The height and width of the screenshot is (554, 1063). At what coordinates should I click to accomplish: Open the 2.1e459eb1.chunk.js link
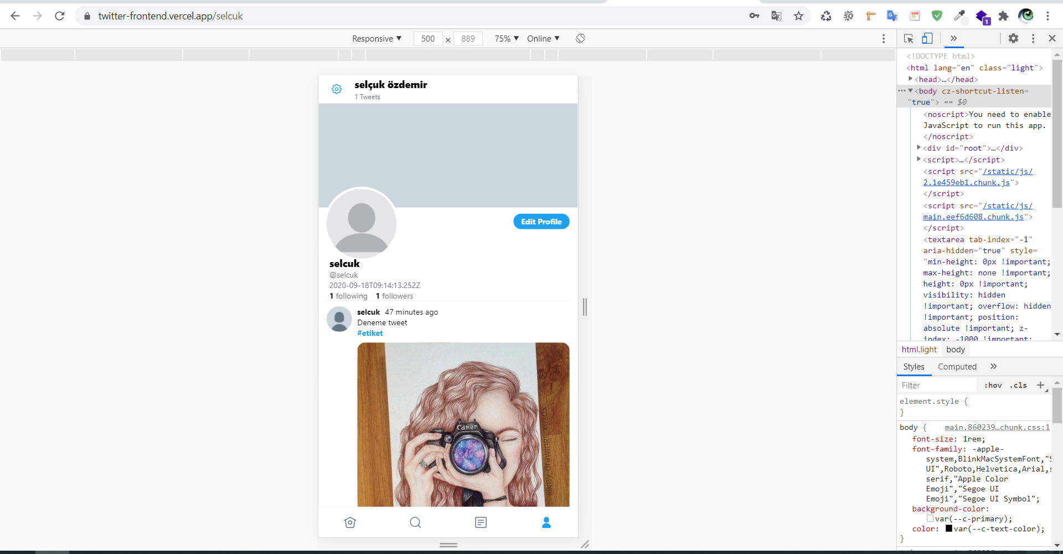(966, 182)
